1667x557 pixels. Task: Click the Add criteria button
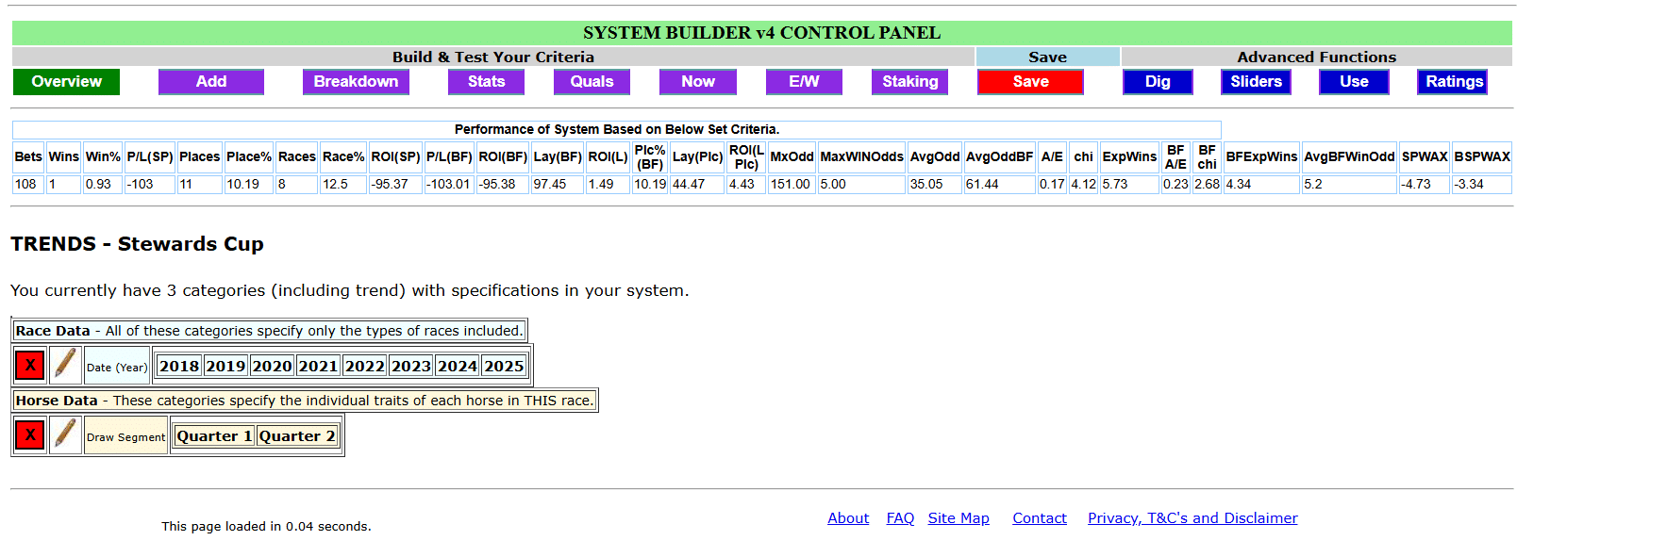tap(210, 82)
